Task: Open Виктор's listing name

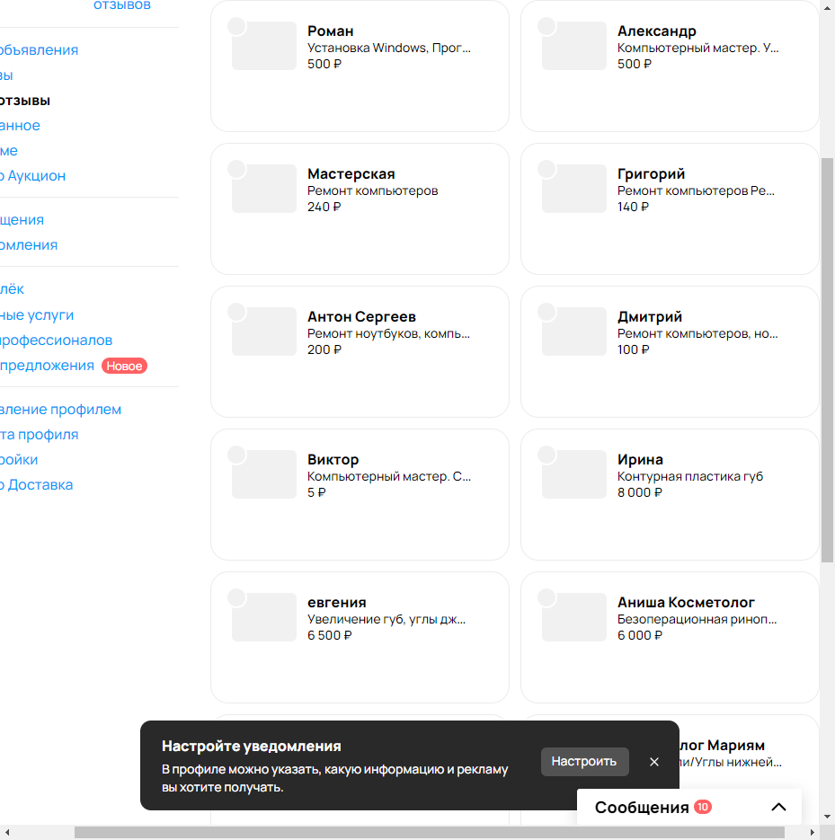Action: (333, 460)
